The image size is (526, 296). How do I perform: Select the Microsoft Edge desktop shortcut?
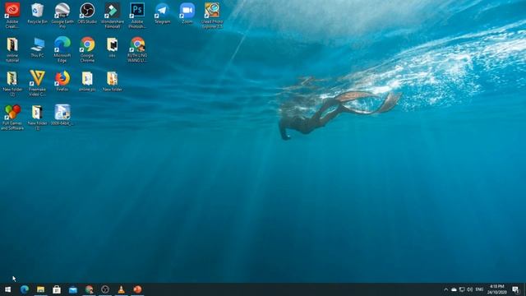tap(62, 49)
